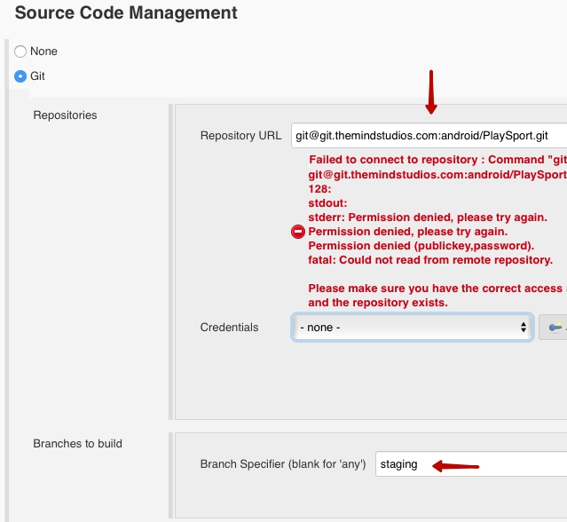Click the 'fatal: Could not read from remote repository.' text
The height and width of the screenshot is (522, 567).
430,260
